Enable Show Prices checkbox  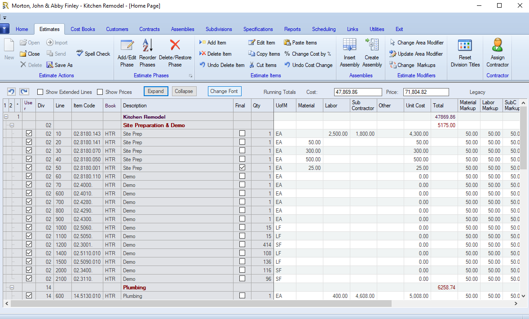click(x=100, y=92)
